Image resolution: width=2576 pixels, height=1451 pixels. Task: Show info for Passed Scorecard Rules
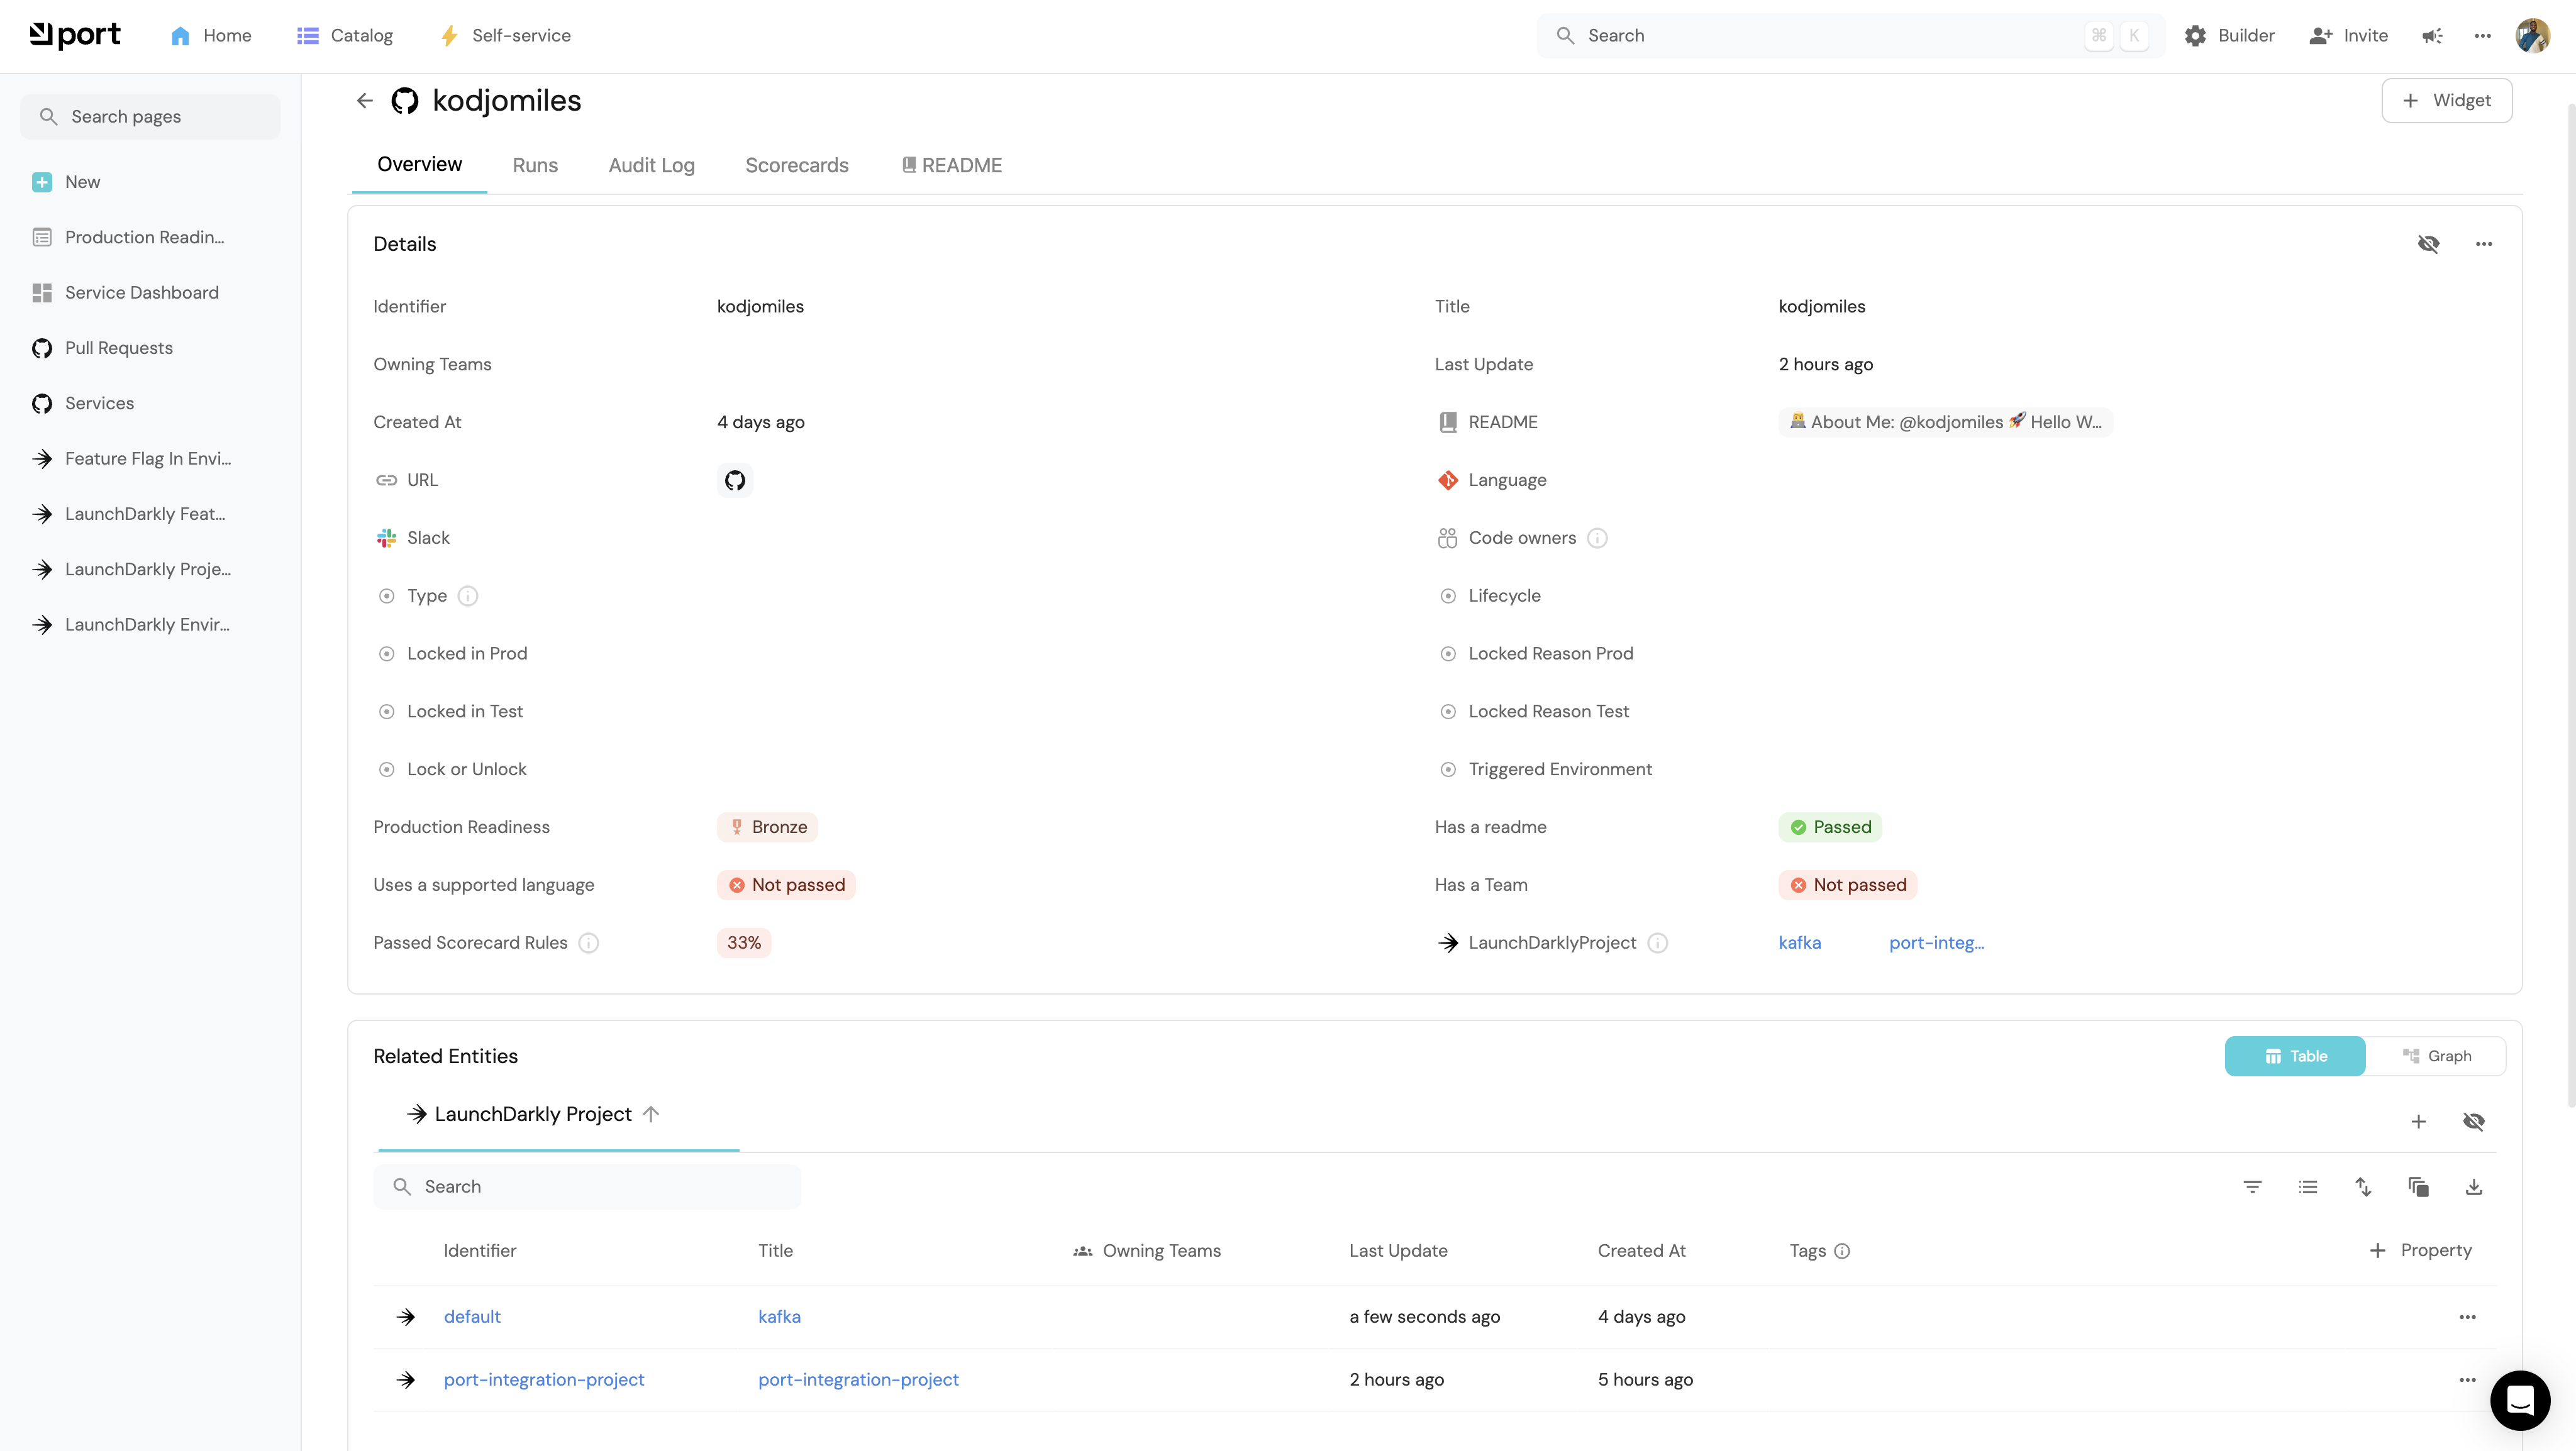(x=589, y=944)
